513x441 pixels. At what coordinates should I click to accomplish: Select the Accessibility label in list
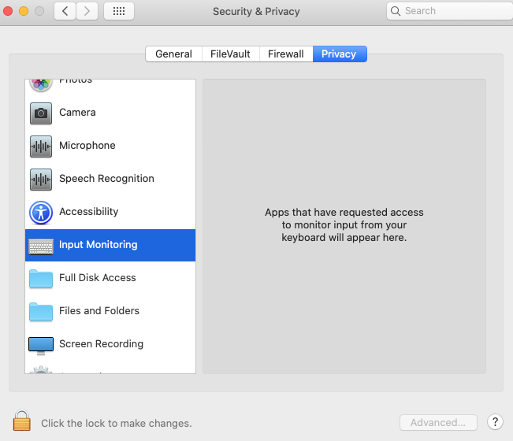pos(89,212)
